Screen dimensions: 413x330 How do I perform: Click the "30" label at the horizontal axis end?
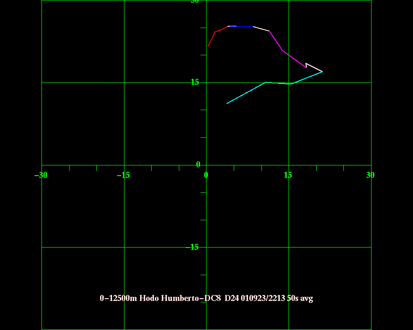(370, 175)
